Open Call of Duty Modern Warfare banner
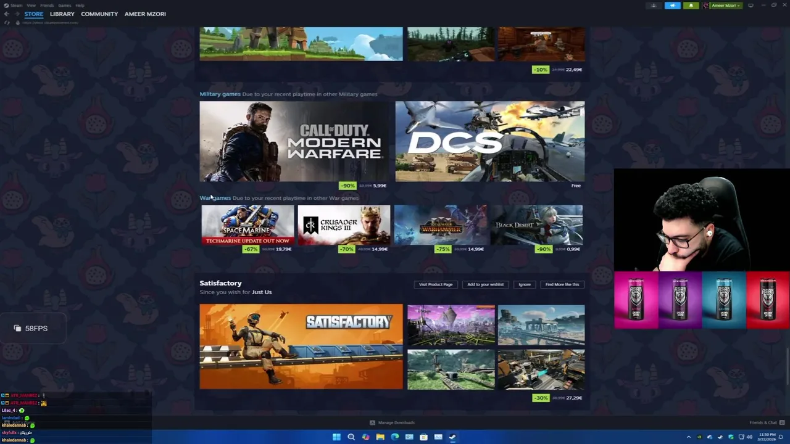The width and height of the screenshot is (790, 444). coord(294,141)
